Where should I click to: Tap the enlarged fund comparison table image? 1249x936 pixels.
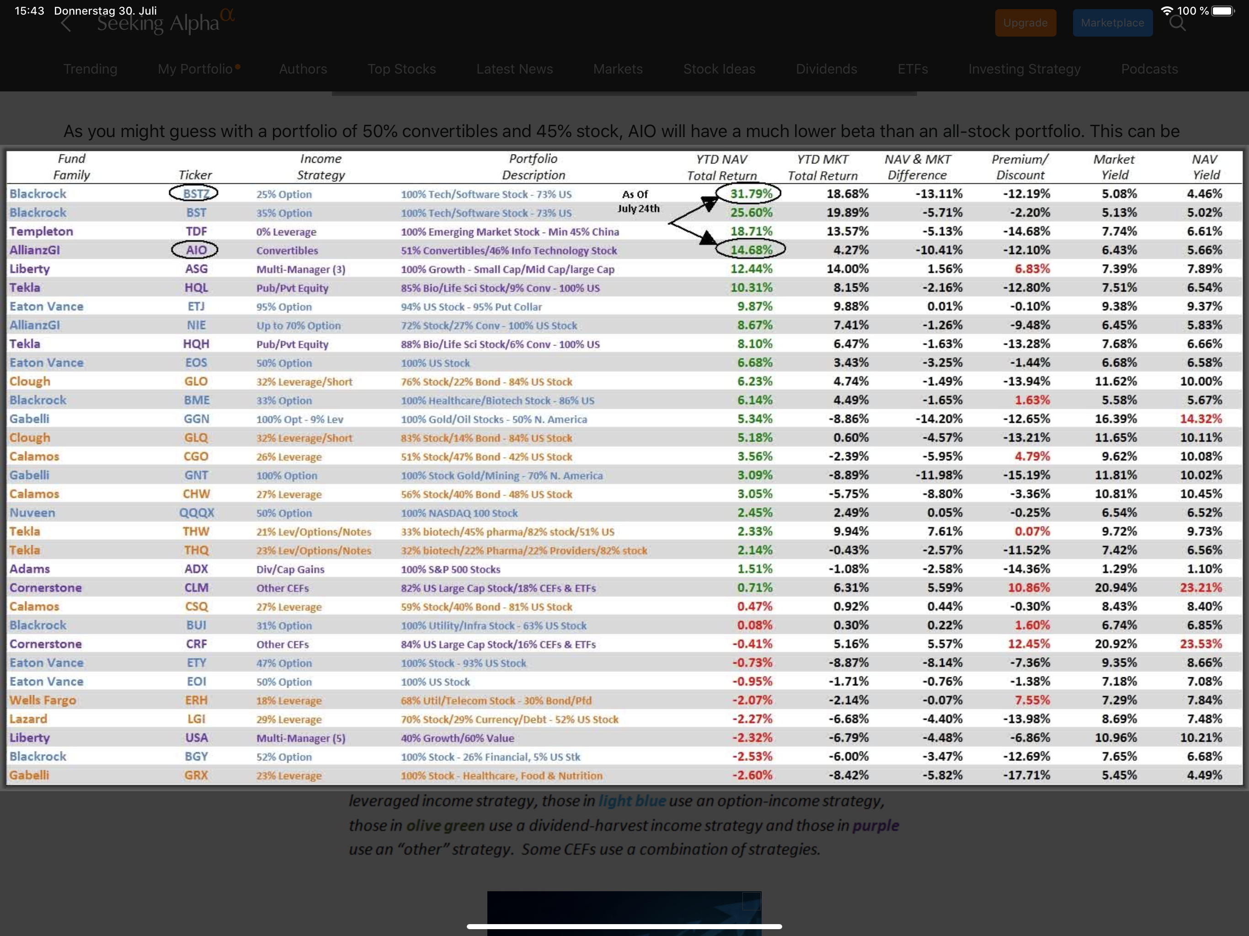tap(624, 468)
